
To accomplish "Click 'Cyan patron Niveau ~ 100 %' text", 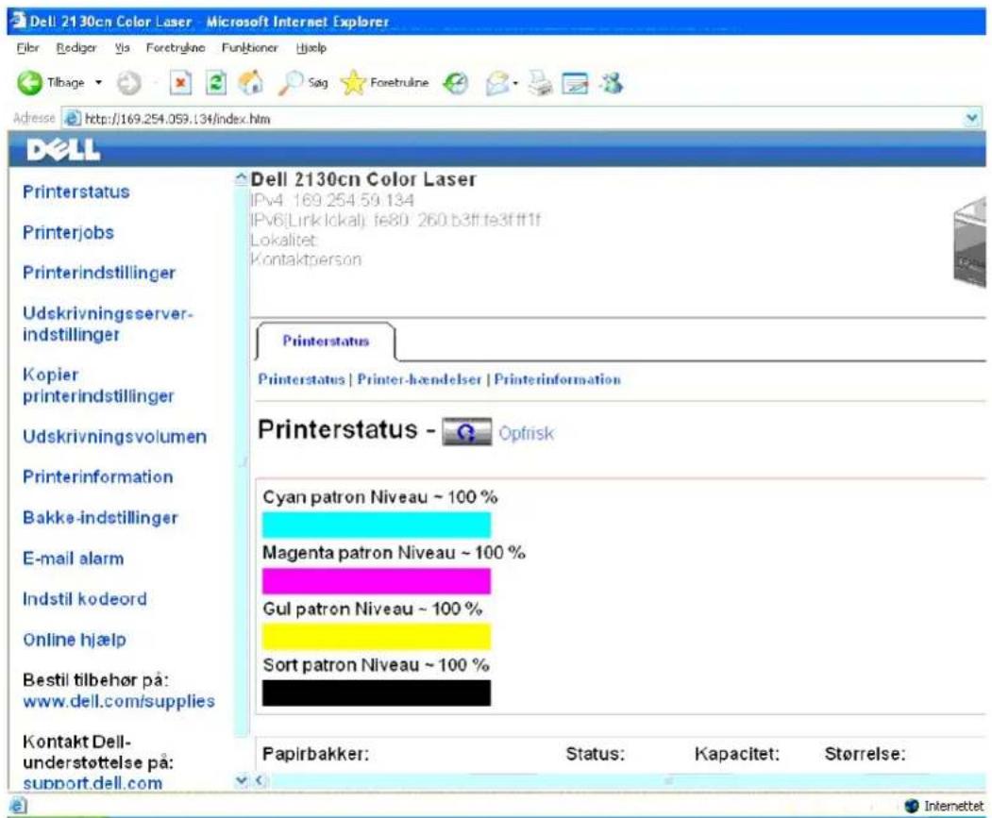I will click(379, 497).
